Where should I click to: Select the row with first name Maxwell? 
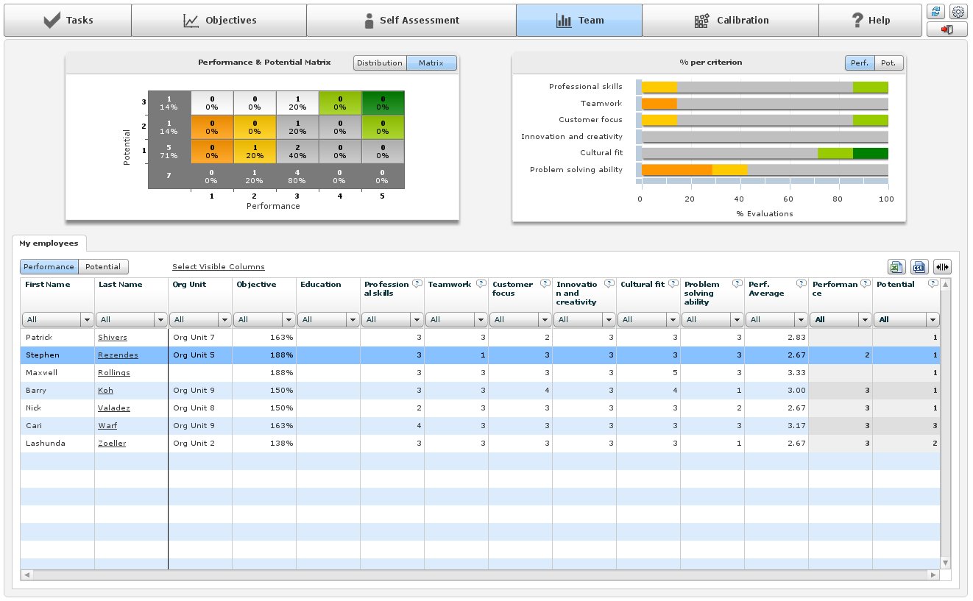tap(480, 373)
